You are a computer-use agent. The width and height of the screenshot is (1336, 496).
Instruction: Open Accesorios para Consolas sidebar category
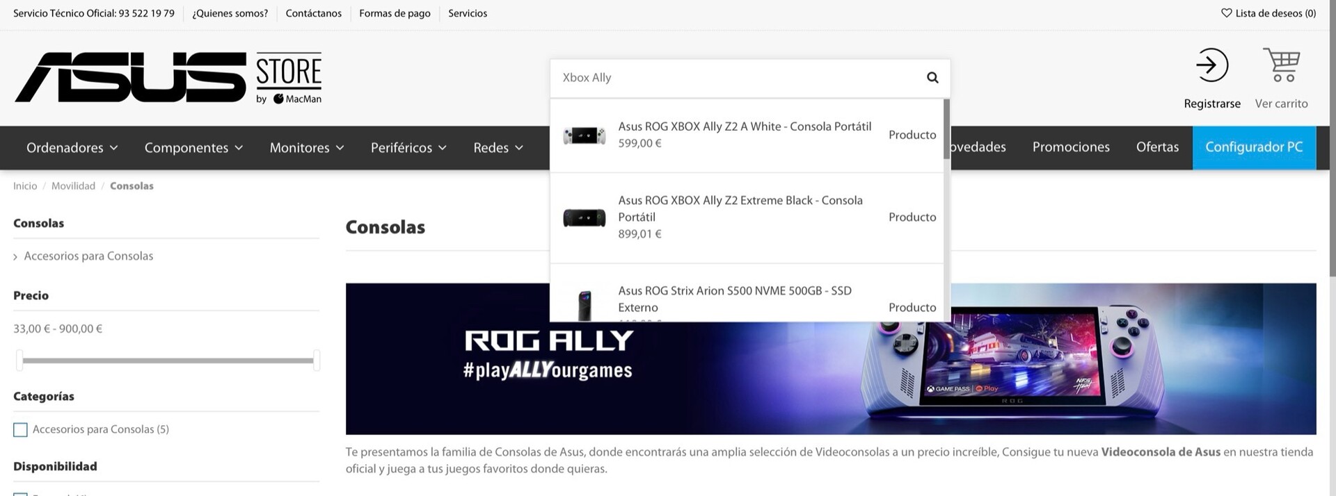pos(88,256)
